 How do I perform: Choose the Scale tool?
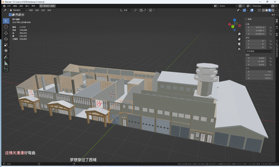6,45
